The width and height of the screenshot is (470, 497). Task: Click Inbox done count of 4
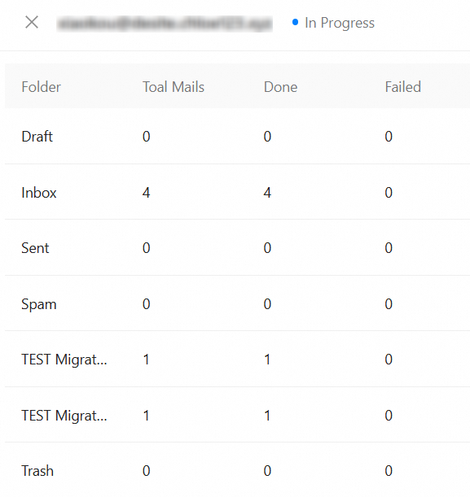point(267,193)
